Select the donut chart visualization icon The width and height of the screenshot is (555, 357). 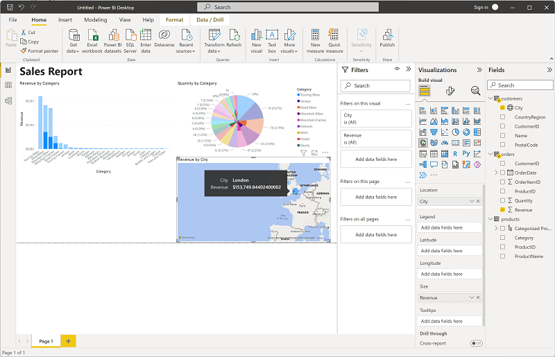466,132
